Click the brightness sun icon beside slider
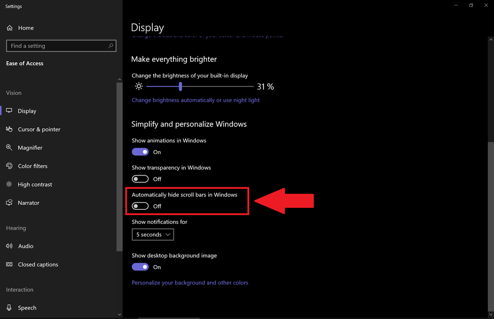Screen dimensions: 494x319 [x=138, y=86]
